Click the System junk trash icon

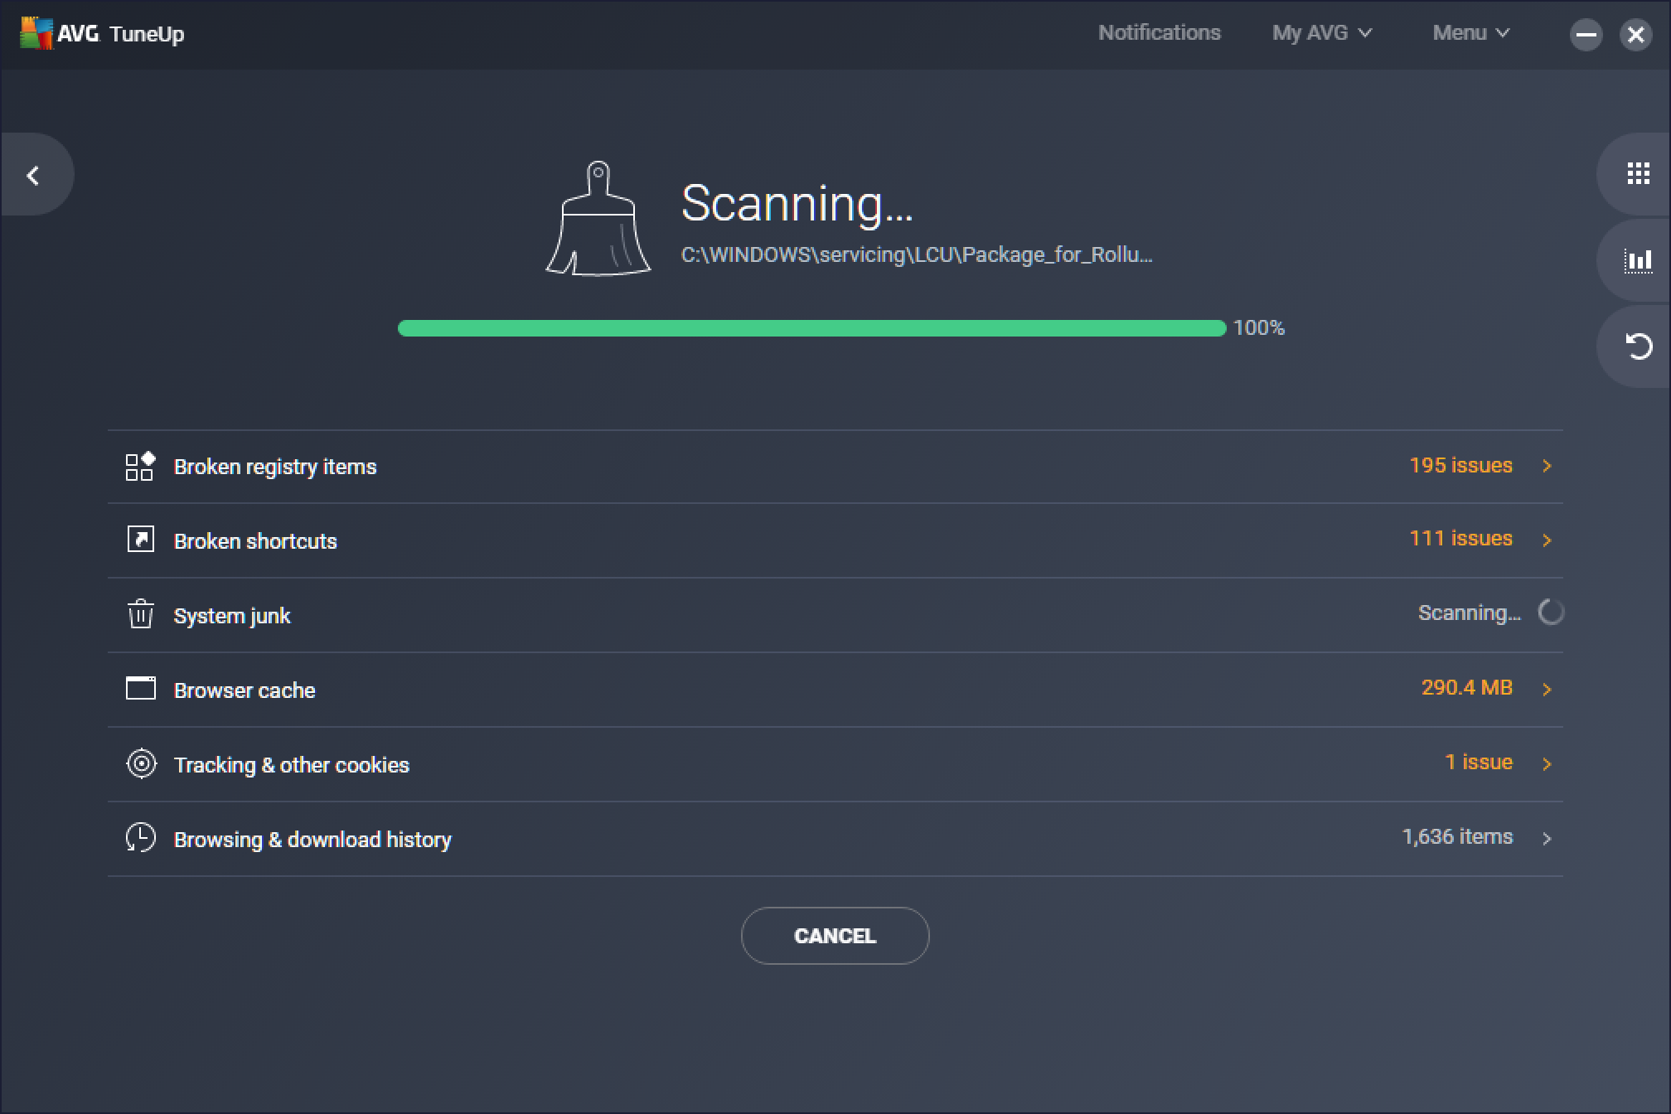[140, 614]
